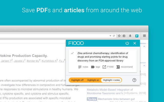The width and height of the screenshot is (164, 102).
Task: Open notes for the saved article
Action: 83,67
